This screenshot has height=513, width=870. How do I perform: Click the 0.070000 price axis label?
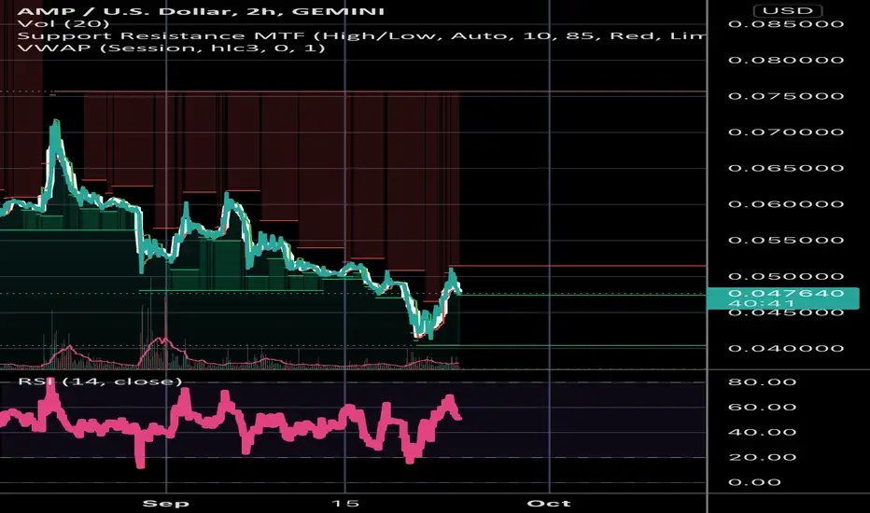pyautogui.click(x=786, y=132)
